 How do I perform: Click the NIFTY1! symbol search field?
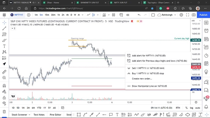pyautogui.click(x=17, y=15)
